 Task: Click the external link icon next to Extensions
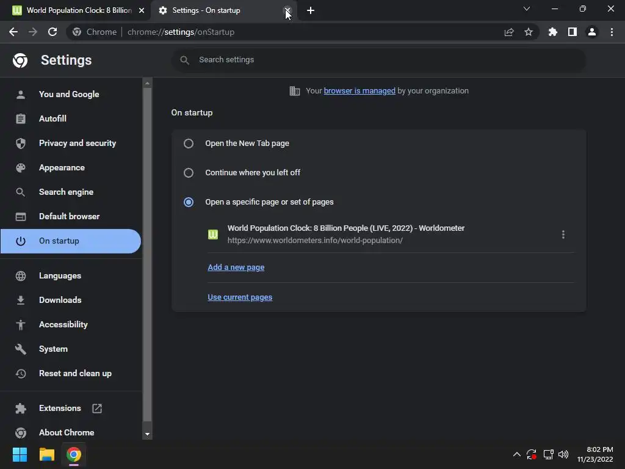[97, 409]
